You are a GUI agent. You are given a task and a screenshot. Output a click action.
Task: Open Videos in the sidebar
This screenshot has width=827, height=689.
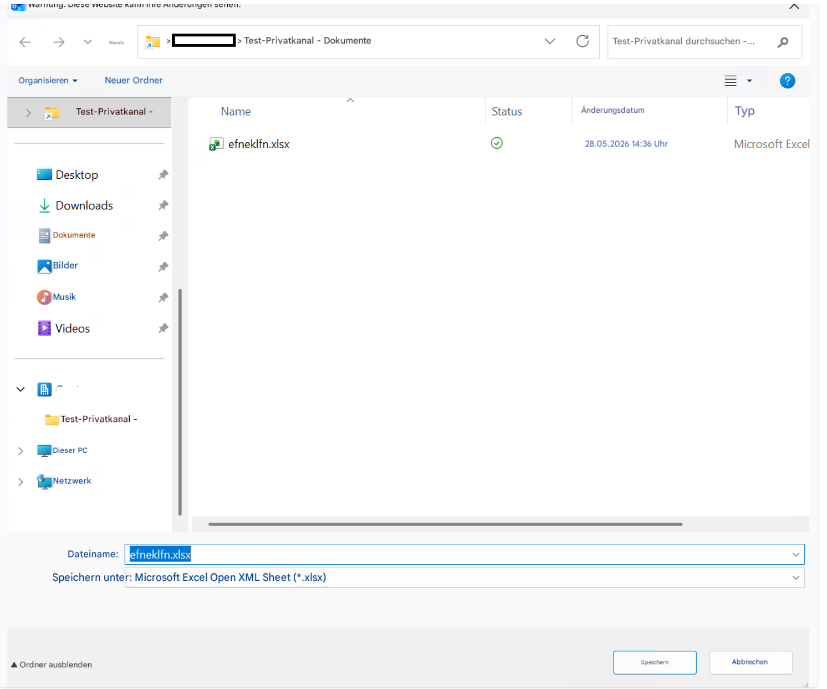72,329
